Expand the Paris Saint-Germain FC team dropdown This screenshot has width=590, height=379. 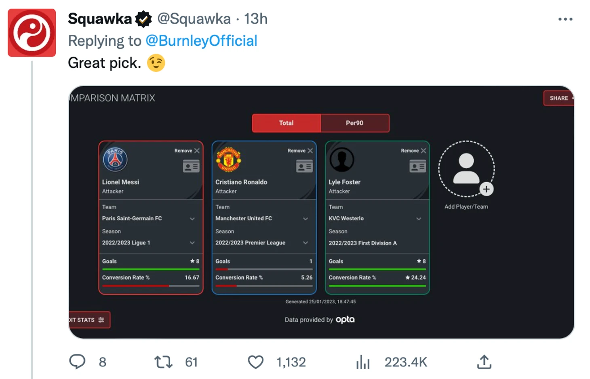pos(148,219)
